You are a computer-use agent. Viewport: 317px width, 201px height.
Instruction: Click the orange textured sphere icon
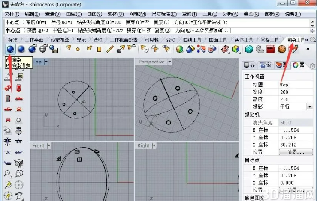(282, 49)
